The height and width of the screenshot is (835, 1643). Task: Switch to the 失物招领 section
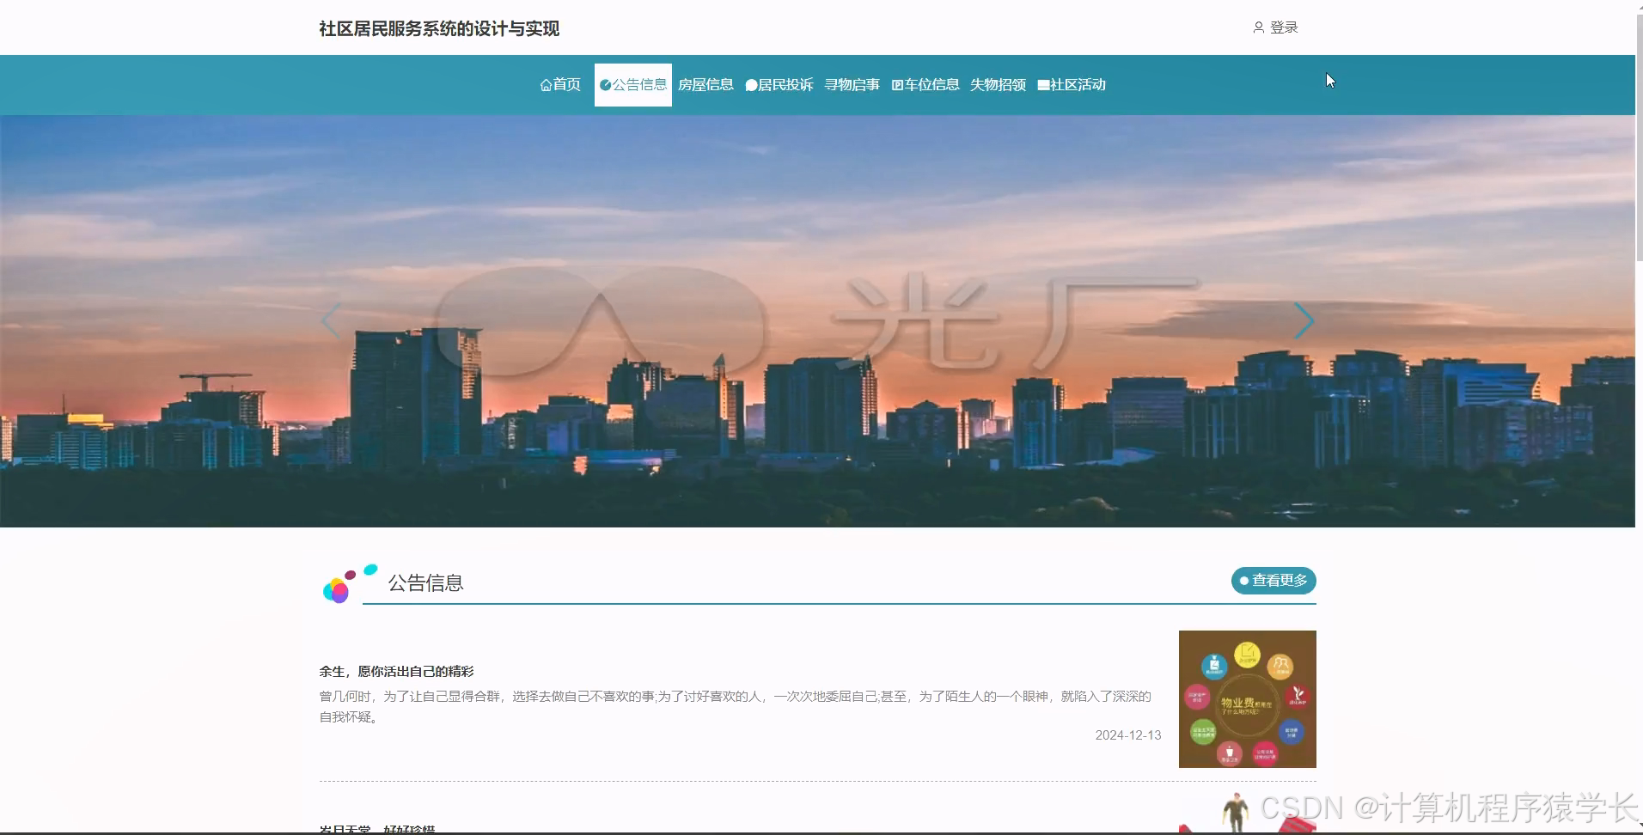[x=997, y=84]
